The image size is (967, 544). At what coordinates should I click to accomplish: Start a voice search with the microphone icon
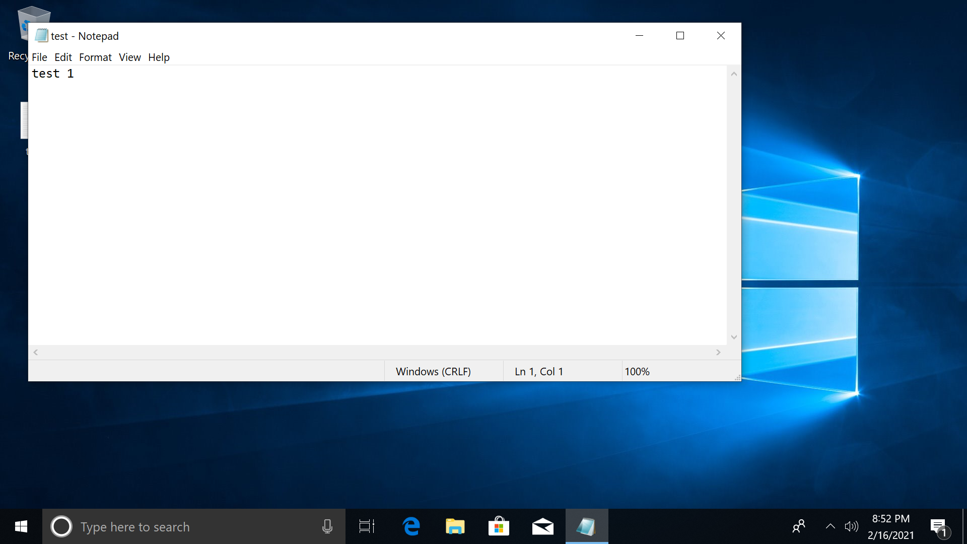[327, 526]
